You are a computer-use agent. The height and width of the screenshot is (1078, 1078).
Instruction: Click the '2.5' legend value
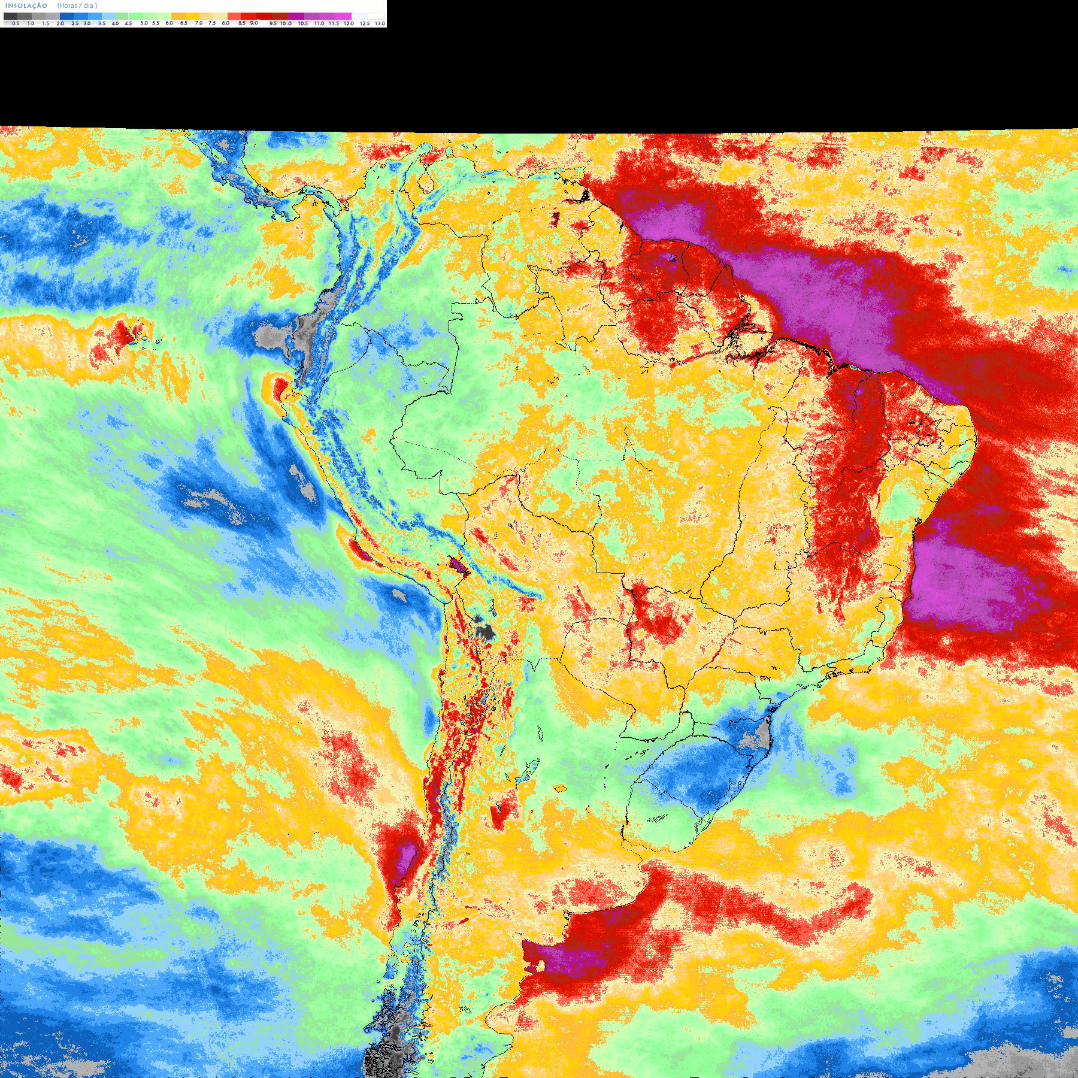(x=75, y=23)
